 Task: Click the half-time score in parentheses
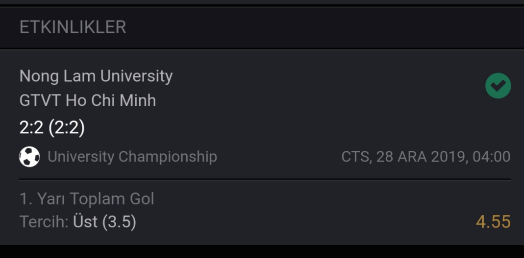pos(67,128)
